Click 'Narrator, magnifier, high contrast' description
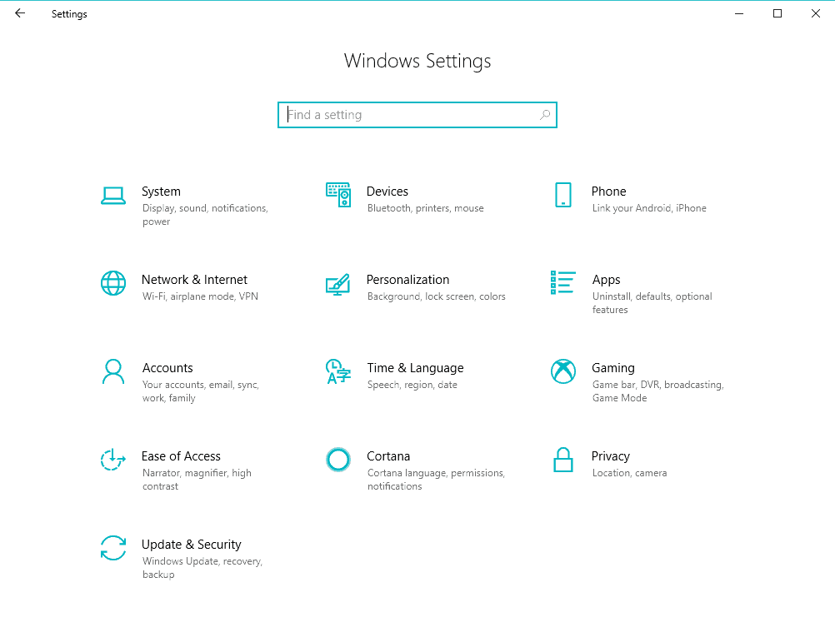The image size is (835, 642). [x=197, y=480]
